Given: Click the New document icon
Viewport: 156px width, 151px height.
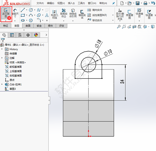Looking at the screenshot, I should click(x=122, y=3).
